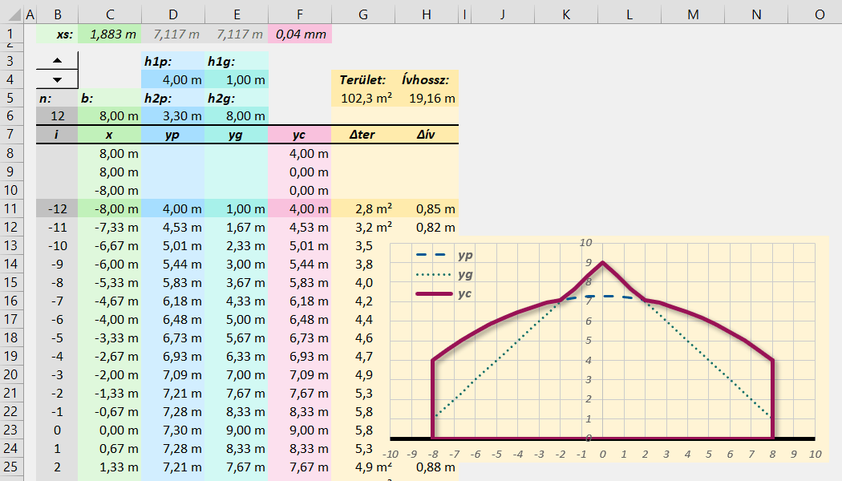Click the spin button up arrow

point(57,61)
